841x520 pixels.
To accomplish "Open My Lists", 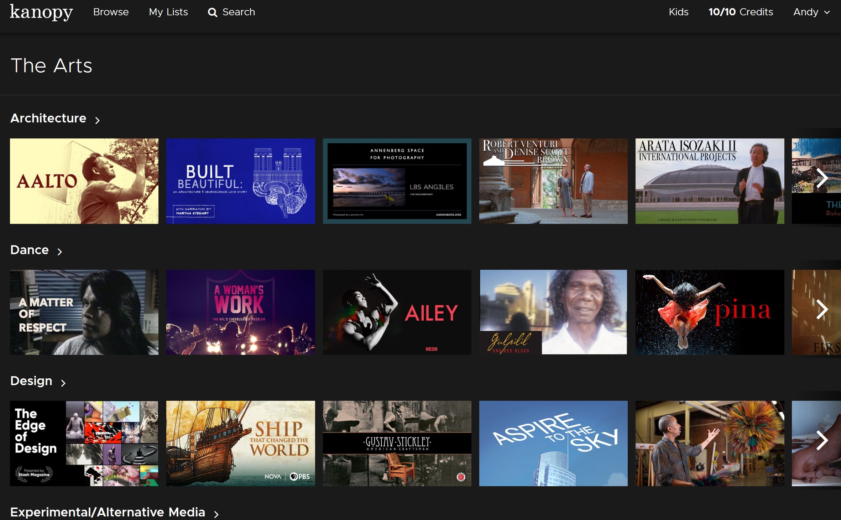I will [168, 12].
